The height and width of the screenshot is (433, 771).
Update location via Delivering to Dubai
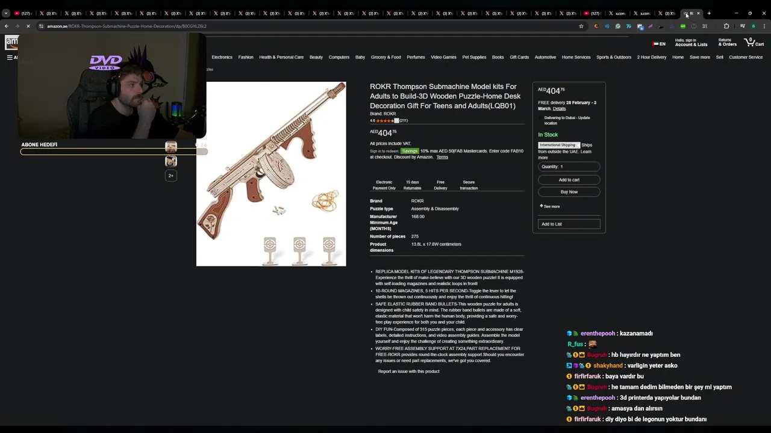(566, 120)
